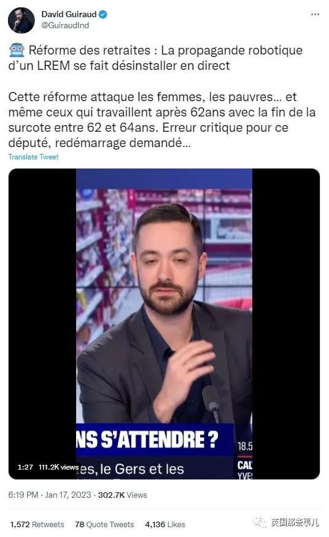Click the 111.2K views video counter
The height and width of the screenshot is (537, 329).
point(58,467)
